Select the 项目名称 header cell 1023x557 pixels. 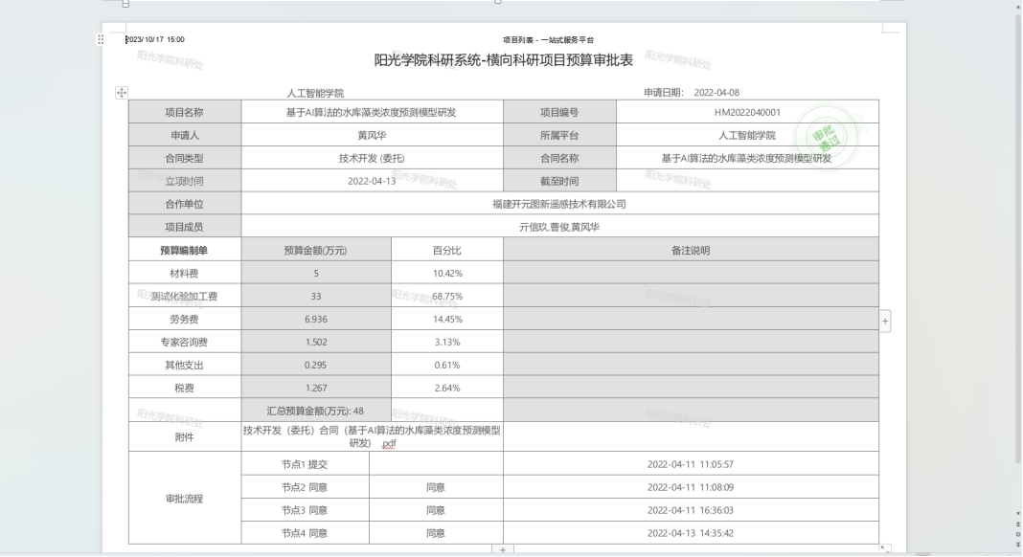[x=185, y=112]
